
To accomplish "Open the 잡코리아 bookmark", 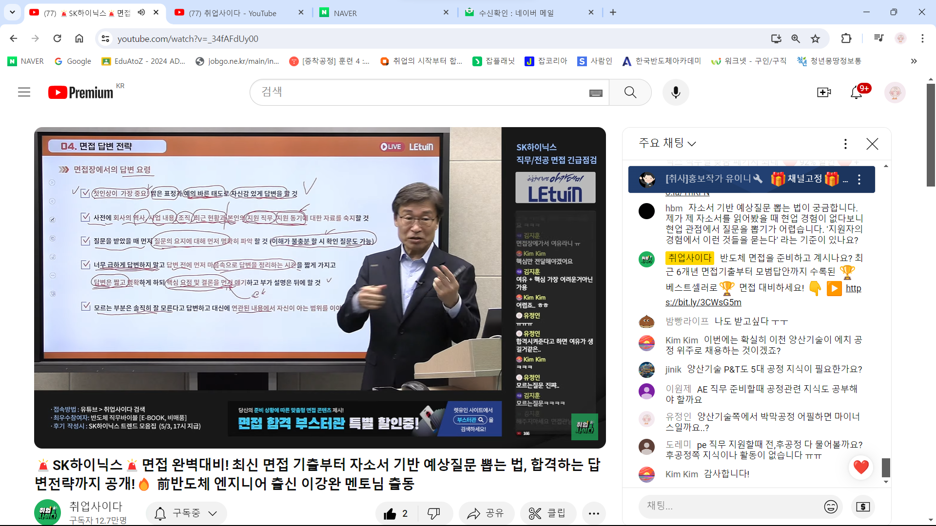I will pos(546,61).
